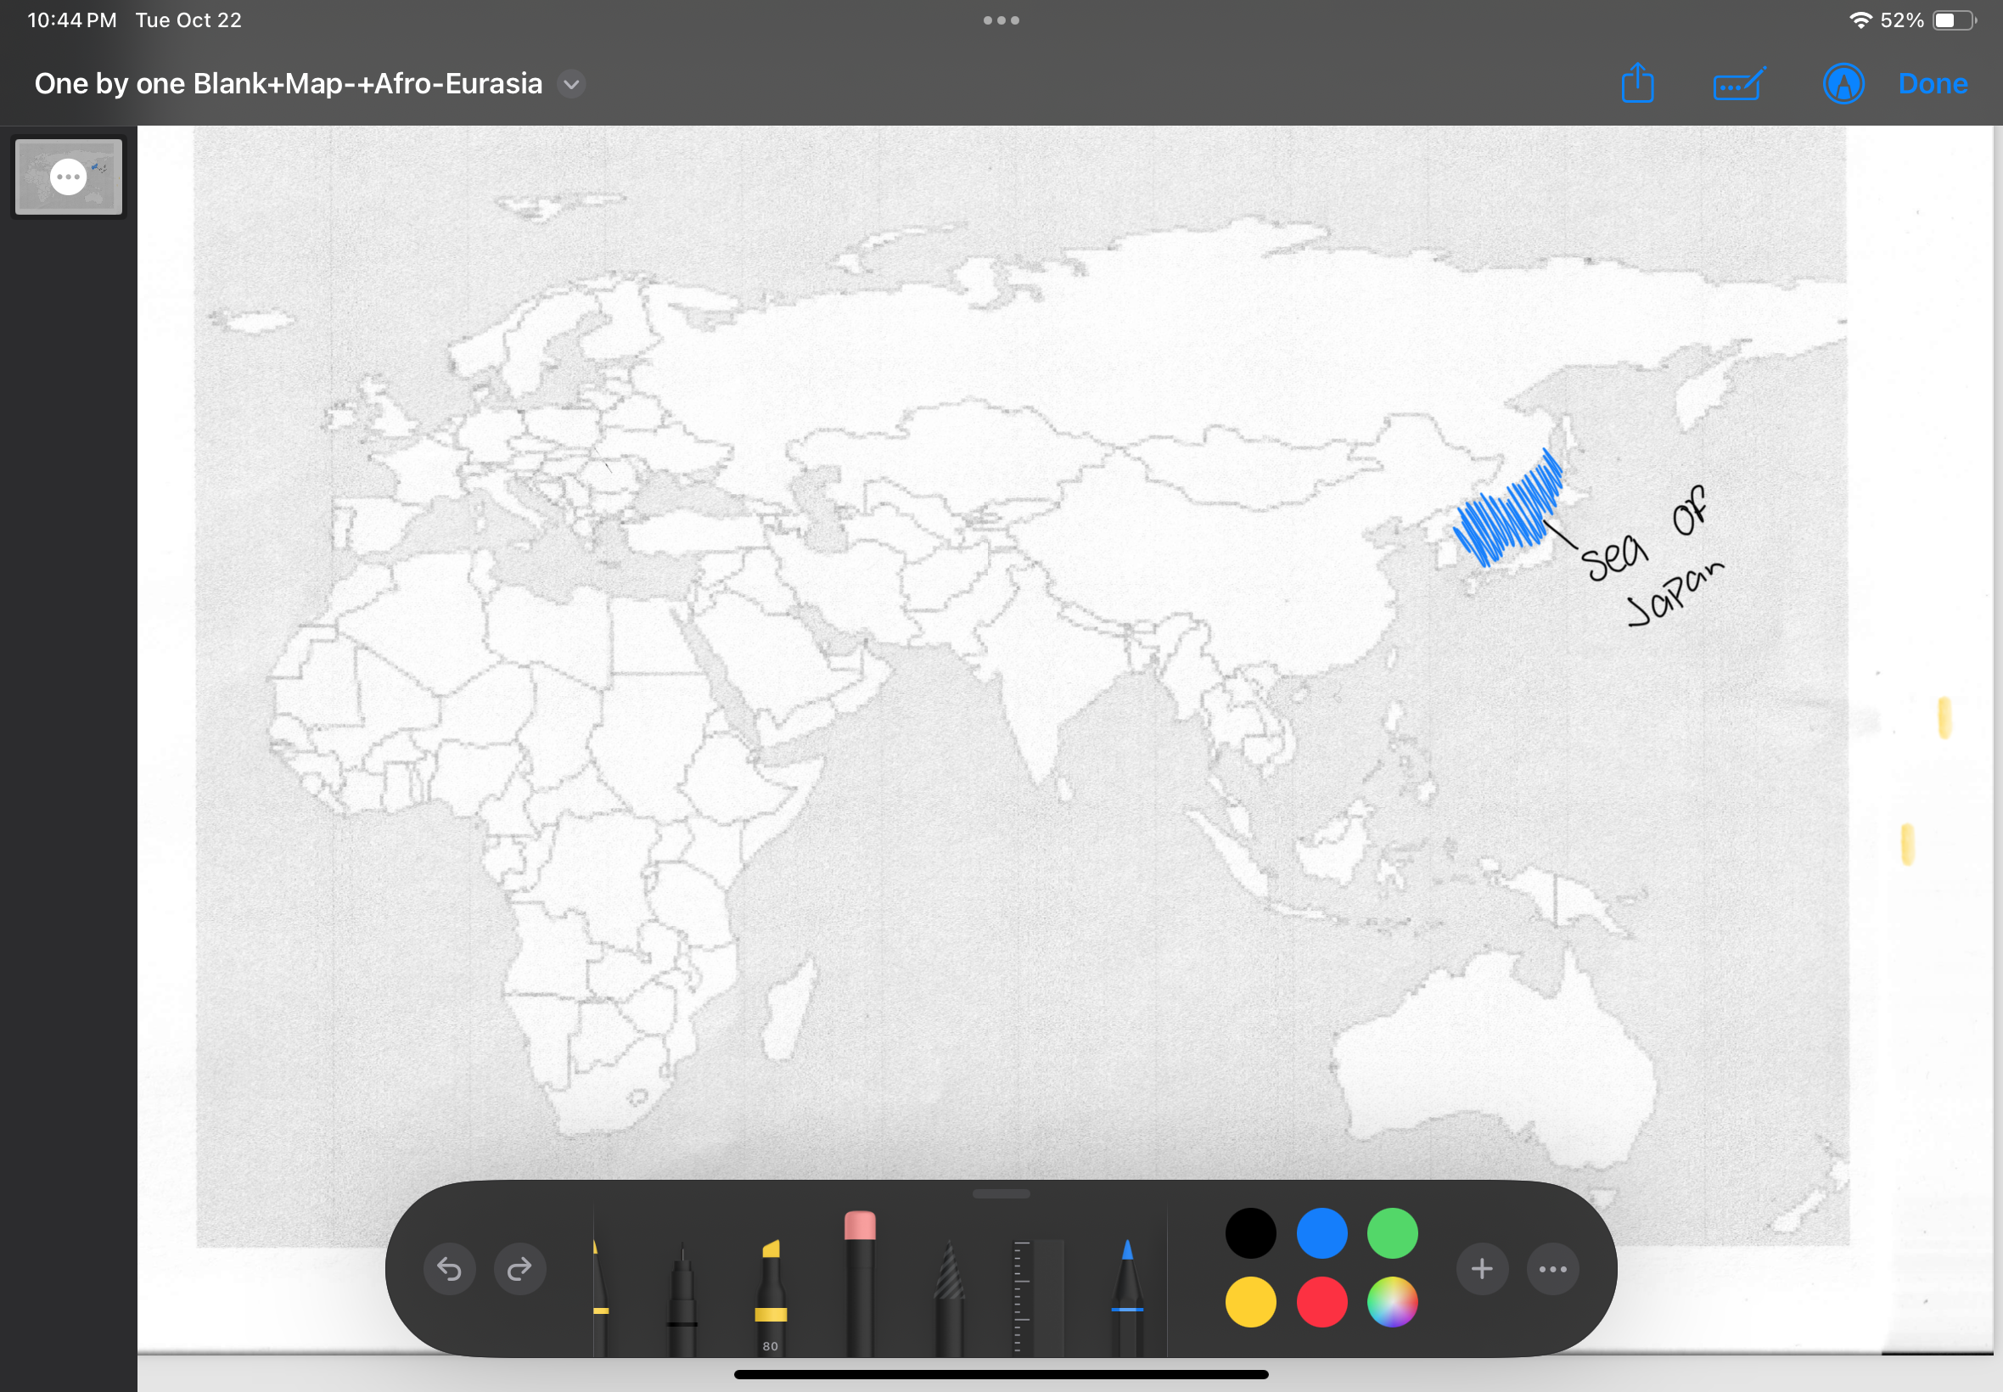Tap the 10:44 PM clock in status bar

click(x=72, y=20)
